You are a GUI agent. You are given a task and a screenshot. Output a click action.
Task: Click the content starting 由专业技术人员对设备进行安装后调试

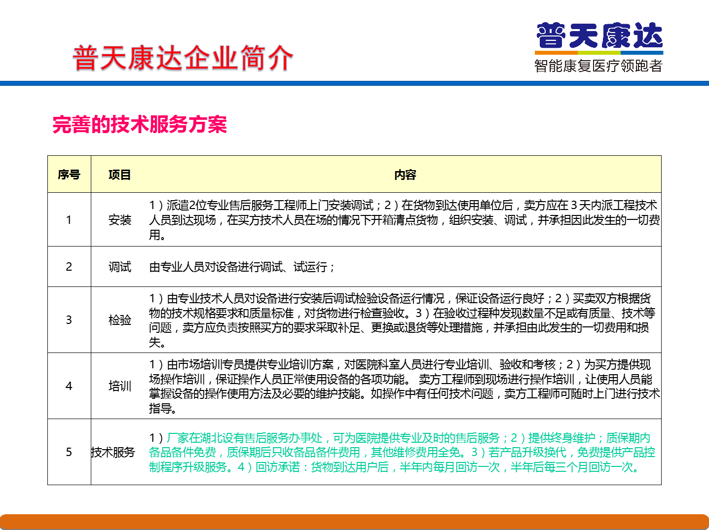click(x=402, y=320)
